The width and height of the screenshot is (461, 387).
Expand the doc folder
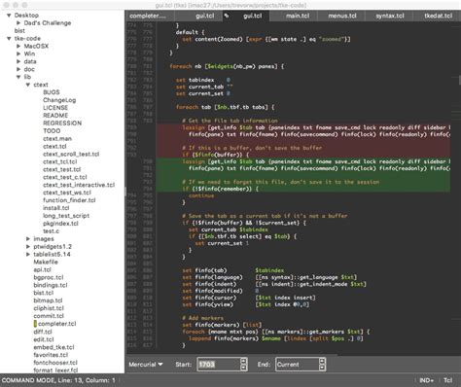tap(18, 69)
